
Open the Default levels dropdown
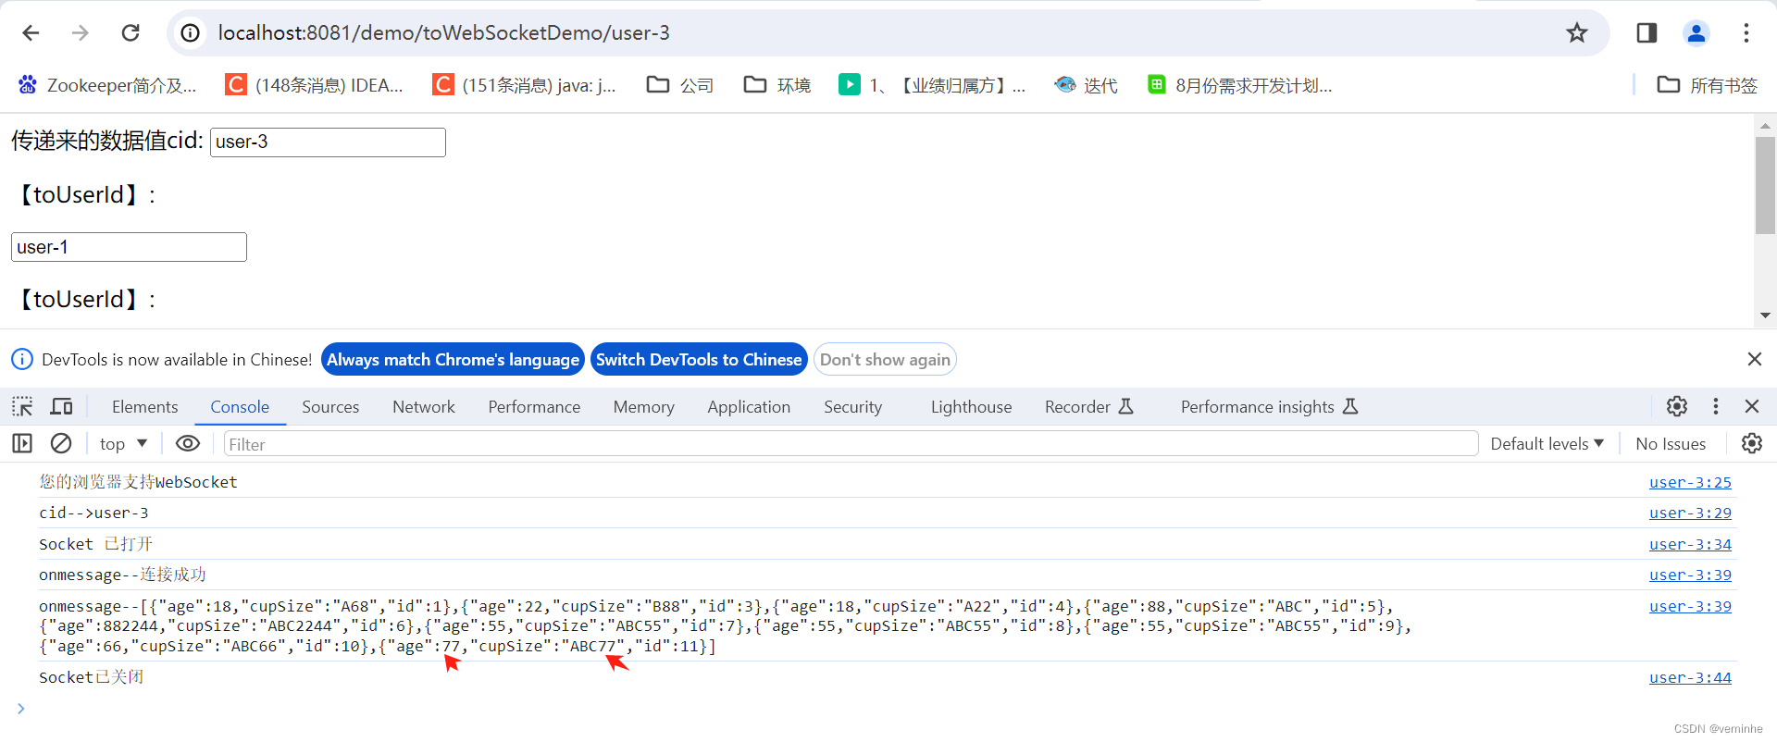point(1547,444)
